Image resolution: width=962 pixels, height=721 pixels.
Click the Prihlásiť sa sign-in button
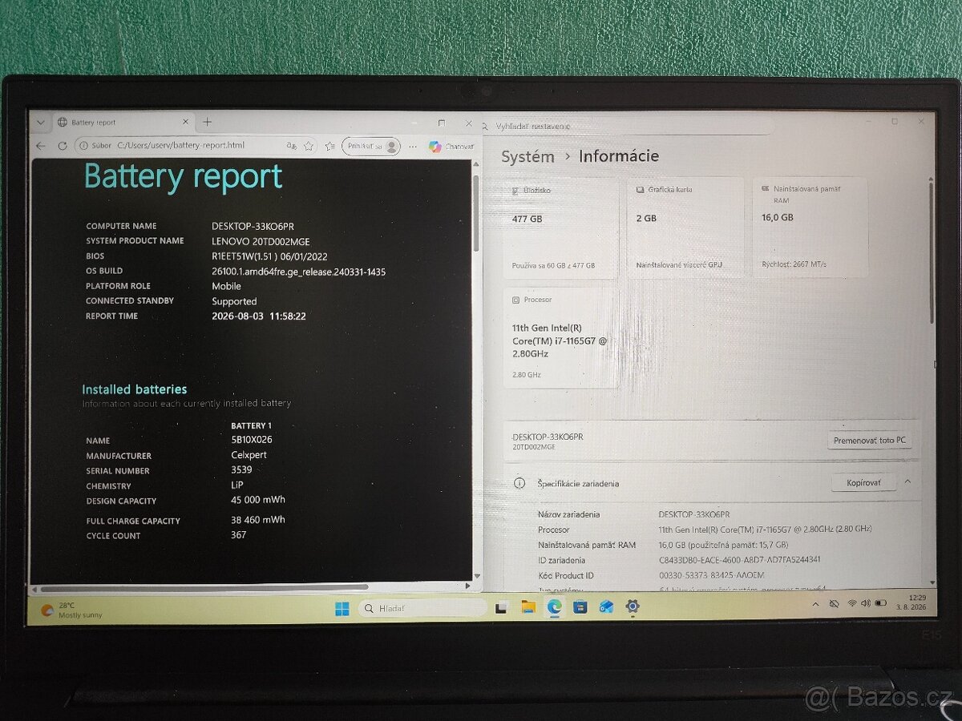[371, 146]
